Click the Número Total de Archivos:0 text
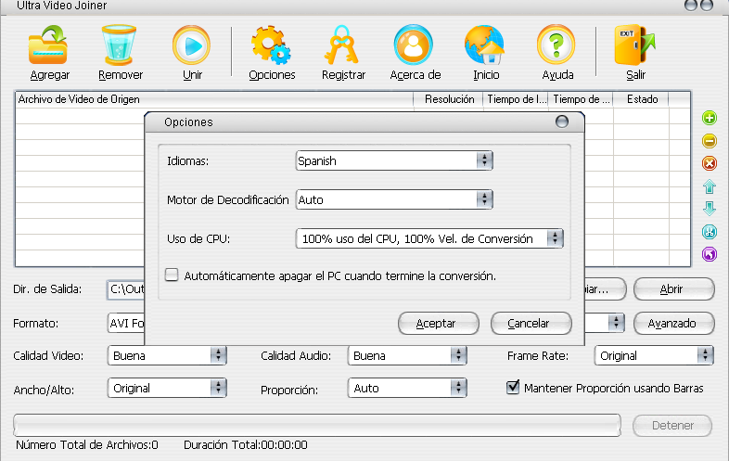Image resolution: width=729 pixels, height=461 pixels. click(87, 445)
